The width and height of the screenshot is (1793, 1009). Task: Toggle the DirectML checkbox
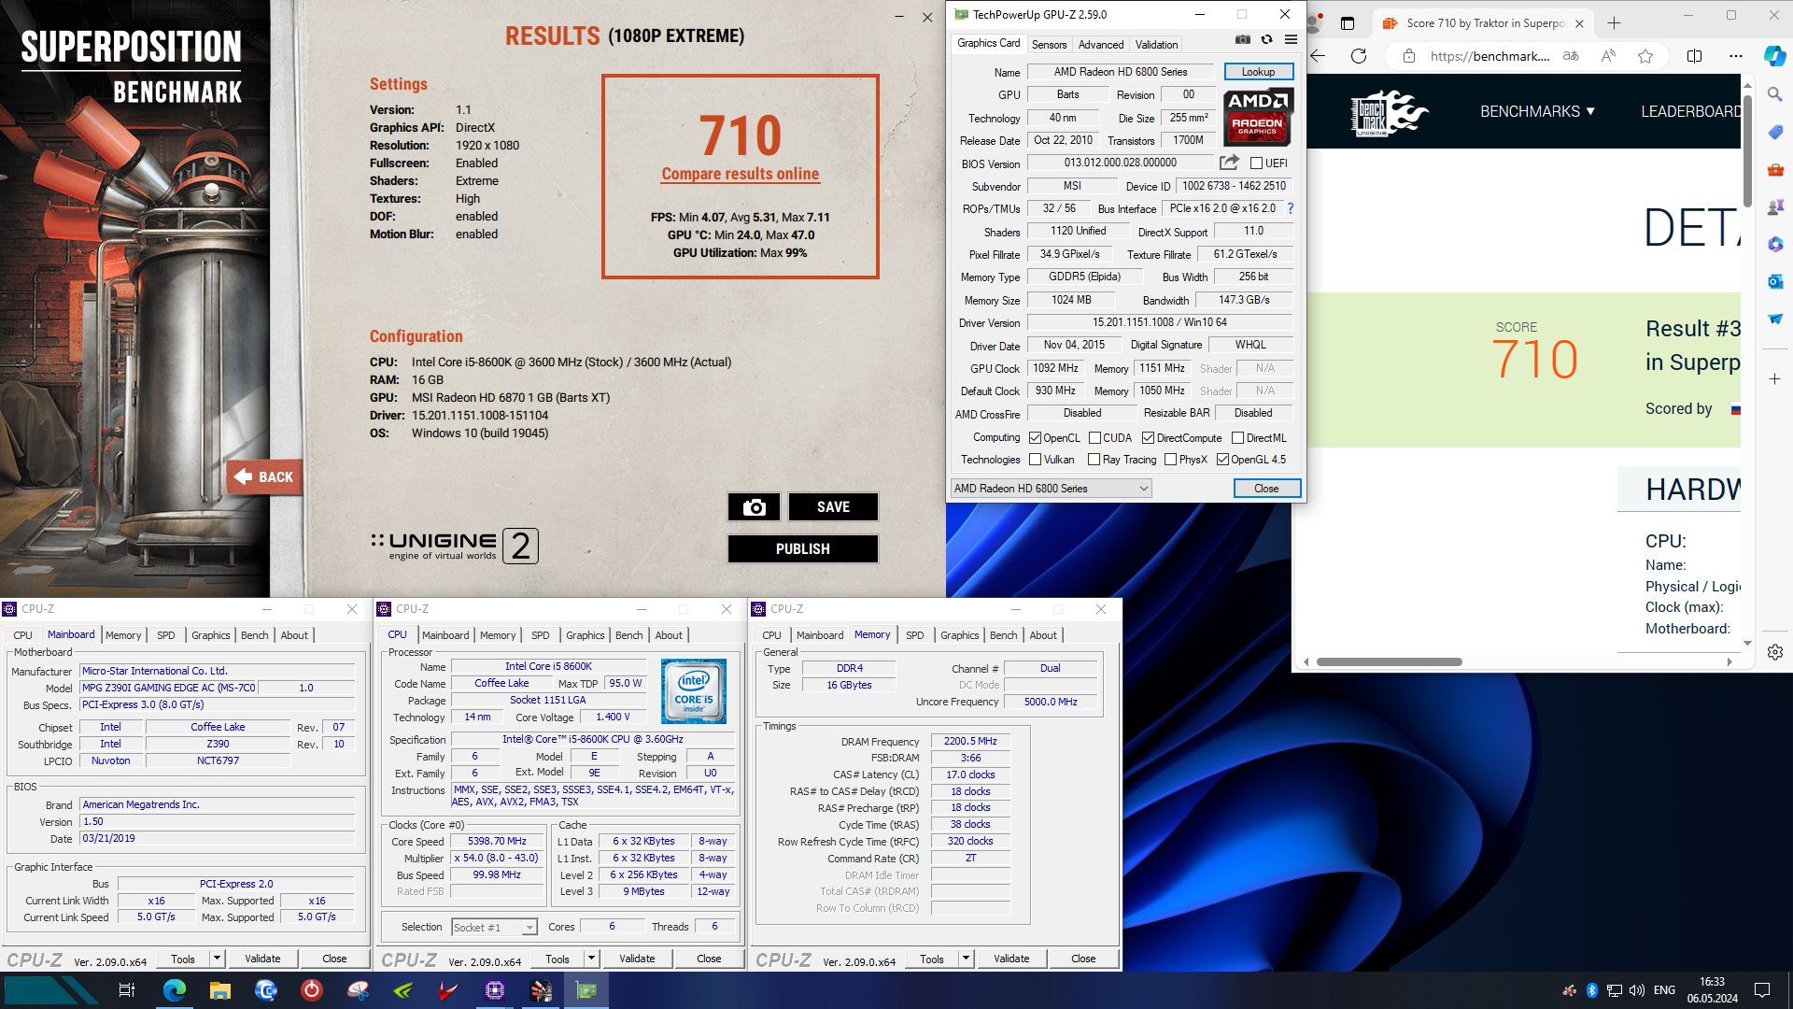(x=1237, y=438)
